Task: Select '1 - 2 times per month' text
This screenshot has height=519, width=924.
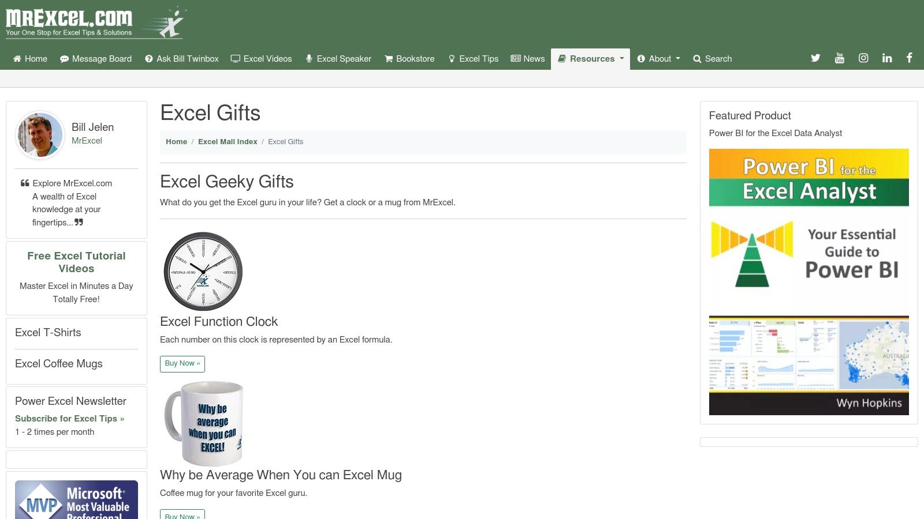Action: (x=55, y=432)
